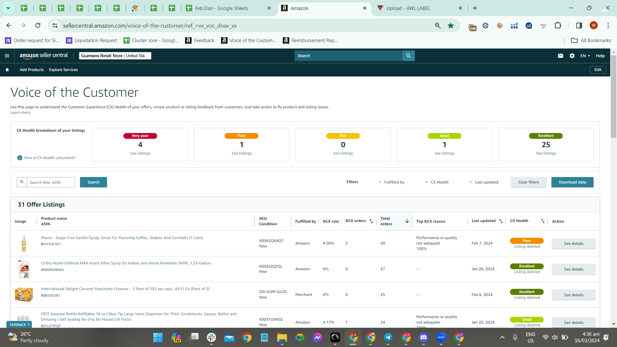The height and width of the screenshot is (347, 617).
Task: Sort listings by Total orders arrow
Action: click(x=407, y=221)
